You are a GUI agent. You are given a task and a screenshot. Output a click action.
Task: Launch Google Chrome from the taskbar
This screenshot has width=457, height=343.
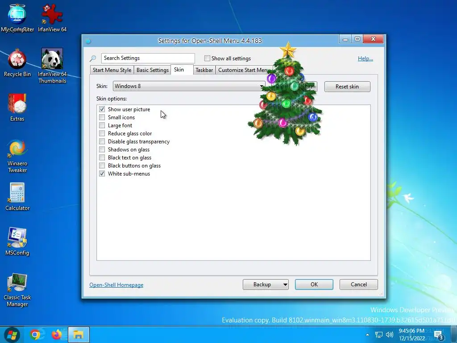click(35, 335)
